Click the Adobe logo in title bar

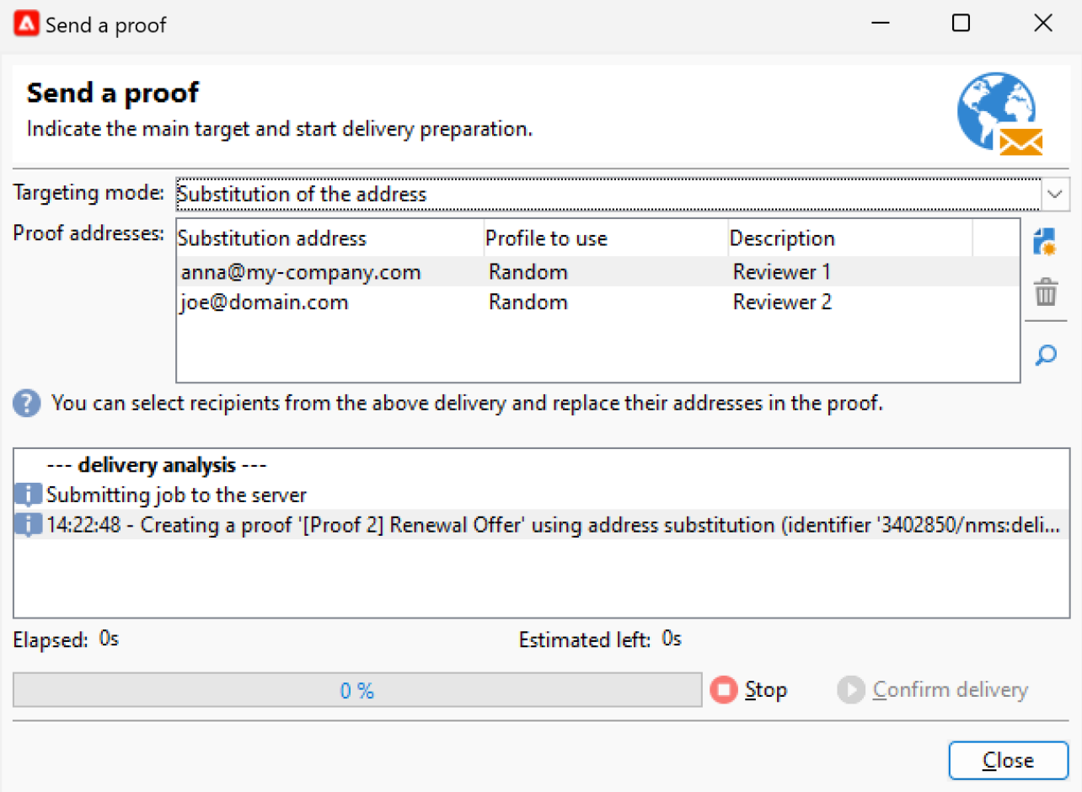click(26, 24)
